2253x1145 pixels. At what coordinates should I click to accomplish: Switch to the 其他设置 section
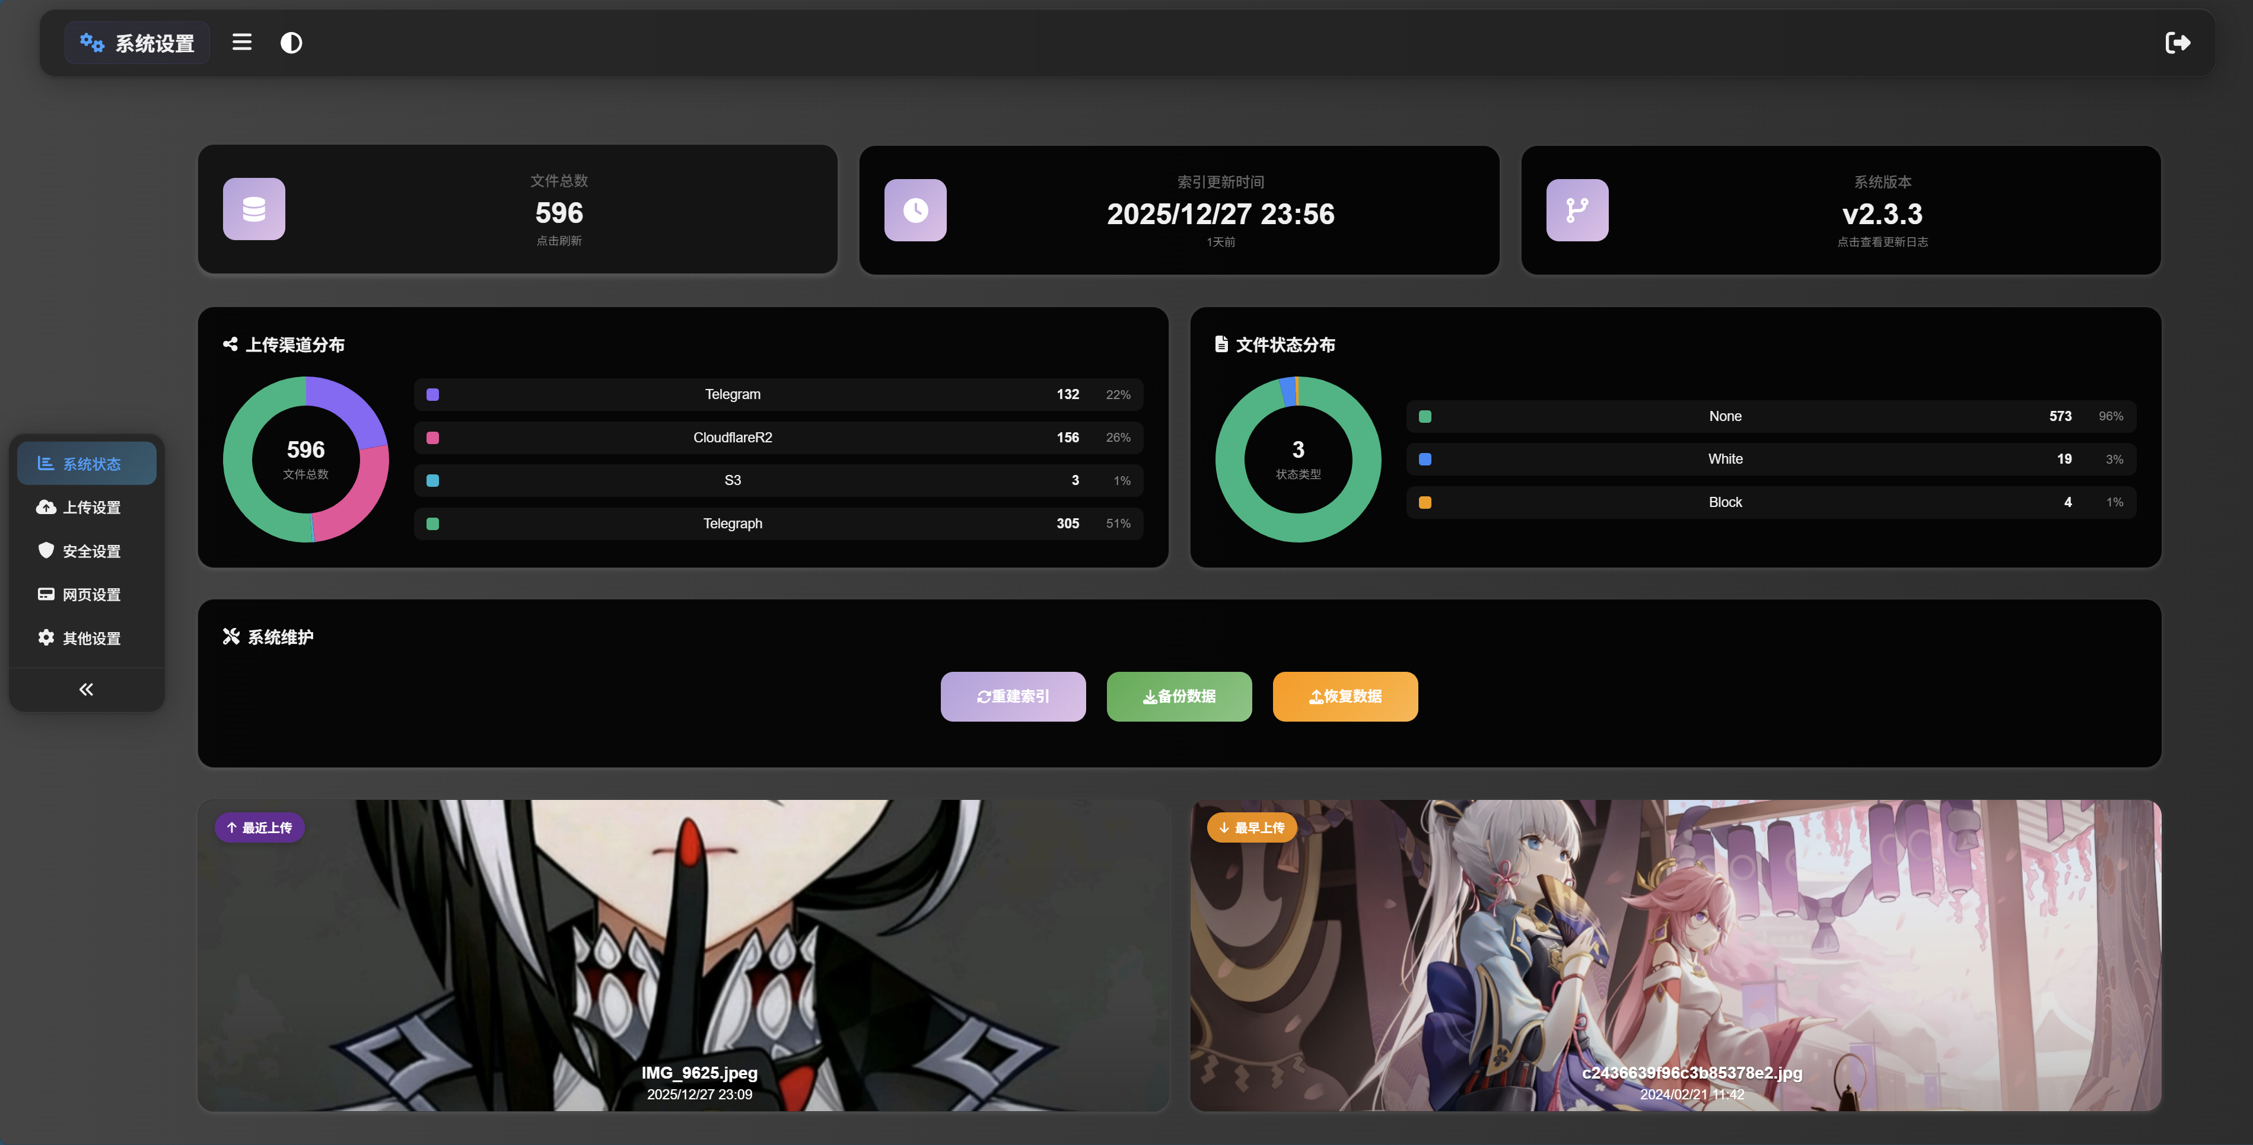pyautogui.click(x=46, y=638)
